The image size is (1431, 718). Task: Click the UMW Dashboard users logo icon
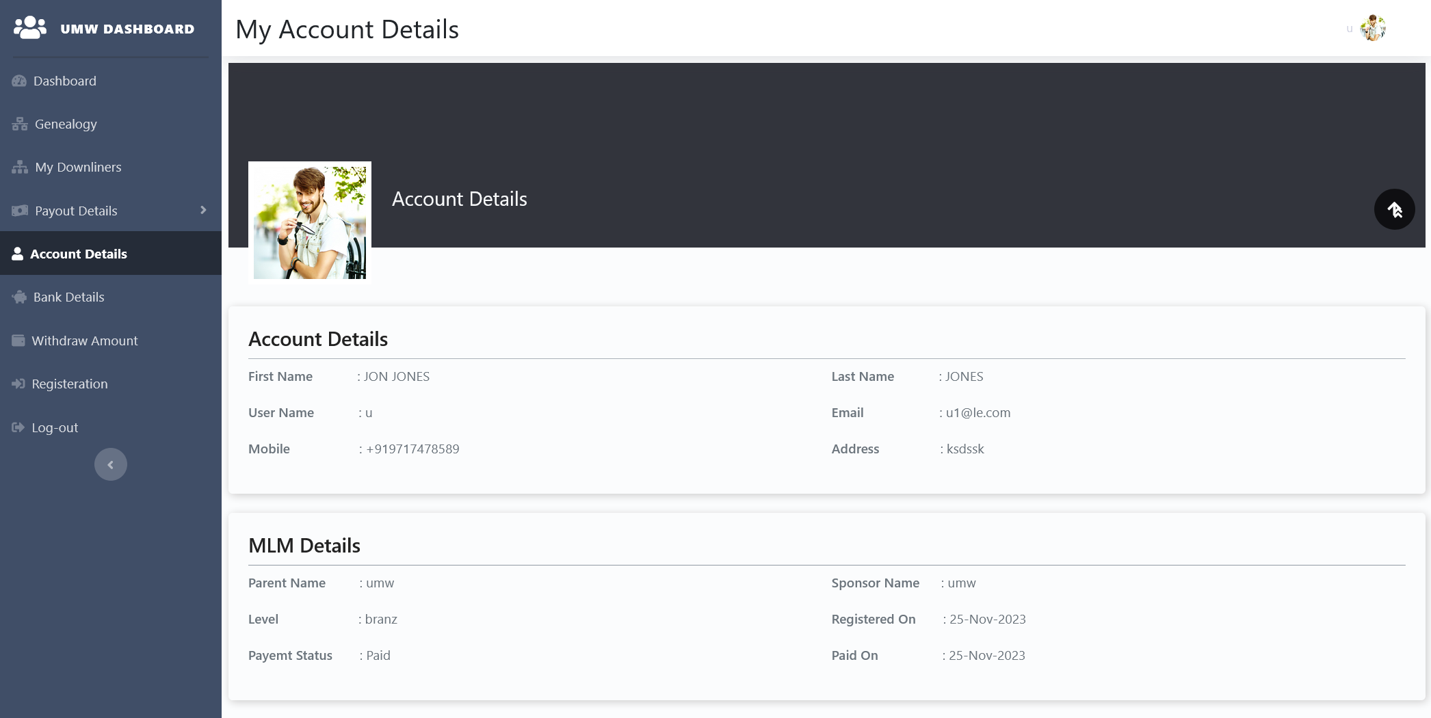pos(29,28)
